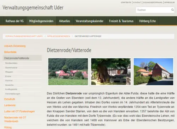This screenshot has width=177, height=129.
Task: Open the Wappen subpage
Action: pyautogui.click(x=9, y=72)
